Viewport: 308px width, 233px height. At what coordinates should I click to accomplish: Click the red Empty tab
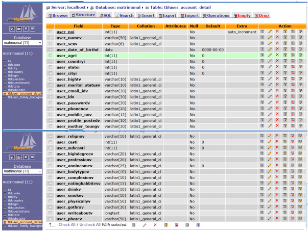click(242, 15)
